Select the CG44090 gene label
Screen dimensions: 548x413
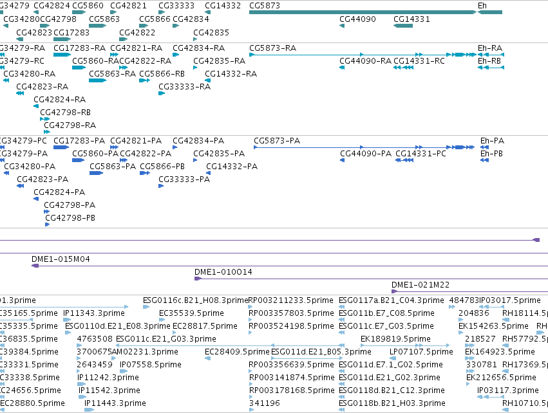[357, 19]
